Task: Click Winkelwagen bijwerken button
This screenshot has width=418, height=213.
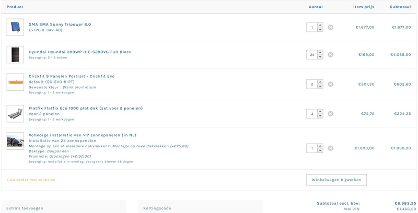Action: [336, 180]
